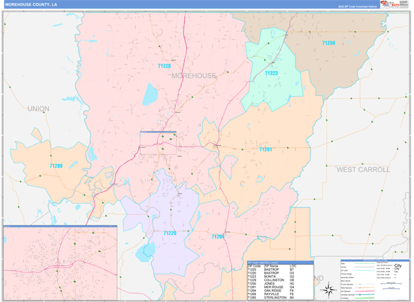Click the MOREHOUSE county name label
Screen dimensions: 414x302
click(193, 75)
